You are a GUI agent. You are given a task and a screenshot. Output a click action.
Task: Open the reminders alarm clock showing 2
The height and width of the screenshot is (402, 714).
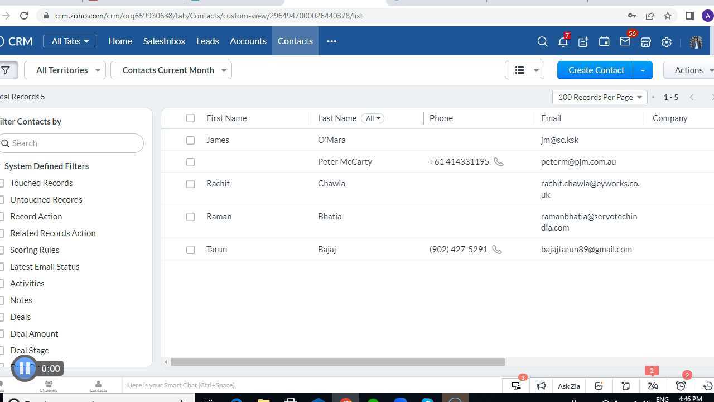click(x=680, y=386)
